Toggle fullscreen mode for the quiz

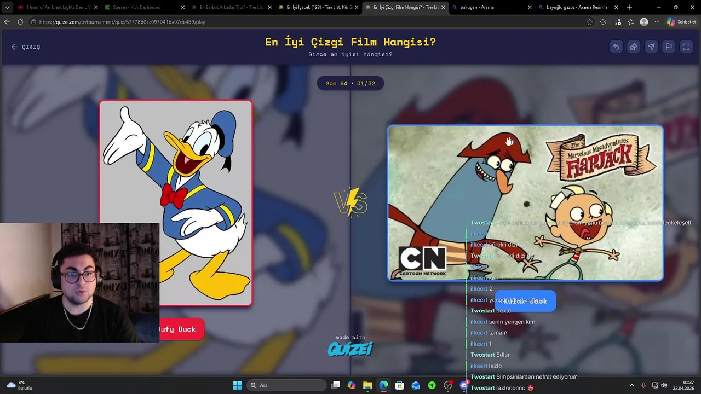tap(686, 47)
